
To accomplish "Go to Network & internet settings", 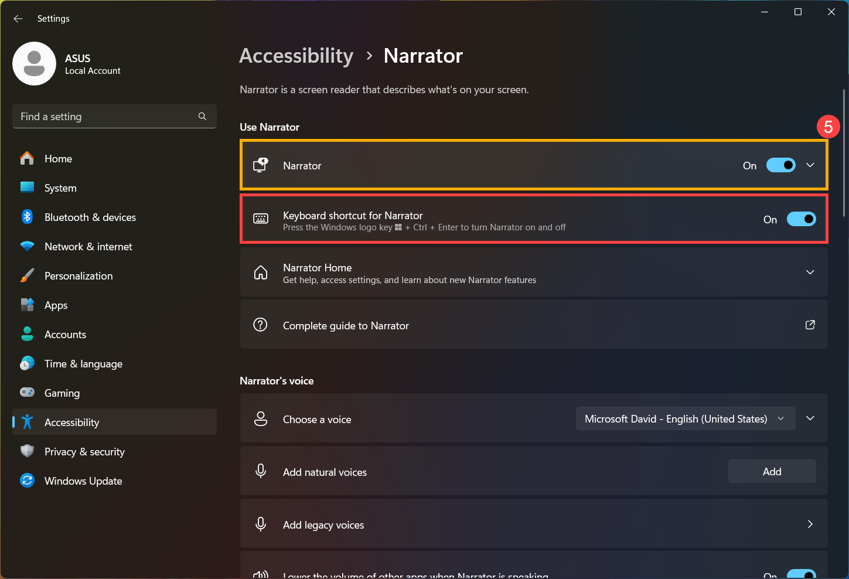I will (x=114, y=246).
